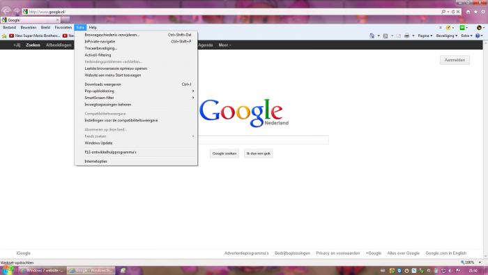Screen dimensions: 488x275
Task: Click the Google zoeken button
Action: (224, 154)
